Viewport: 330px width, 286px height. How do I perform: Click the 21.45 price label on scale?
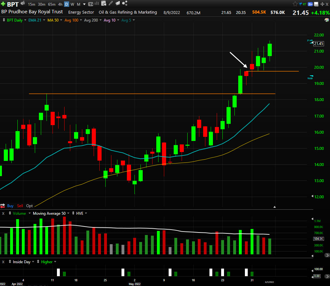318,44
